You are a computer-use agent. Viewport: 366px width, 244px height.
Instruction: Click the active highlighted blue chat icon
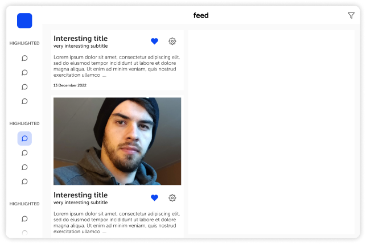[x=24, y=139]
